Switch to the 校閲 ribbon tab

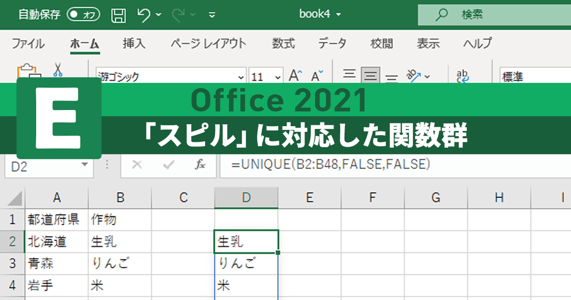coord(382,44)
